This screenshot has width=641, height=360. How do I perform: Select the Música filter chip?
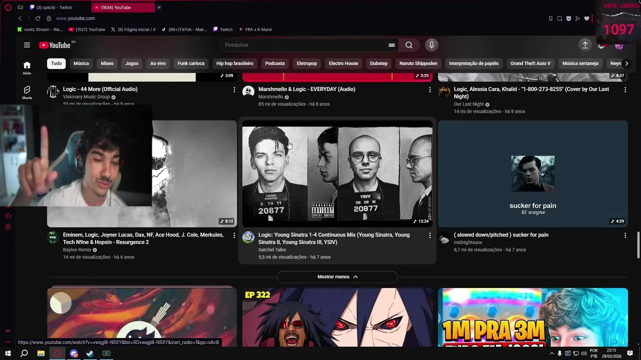[x=81, y=63]
